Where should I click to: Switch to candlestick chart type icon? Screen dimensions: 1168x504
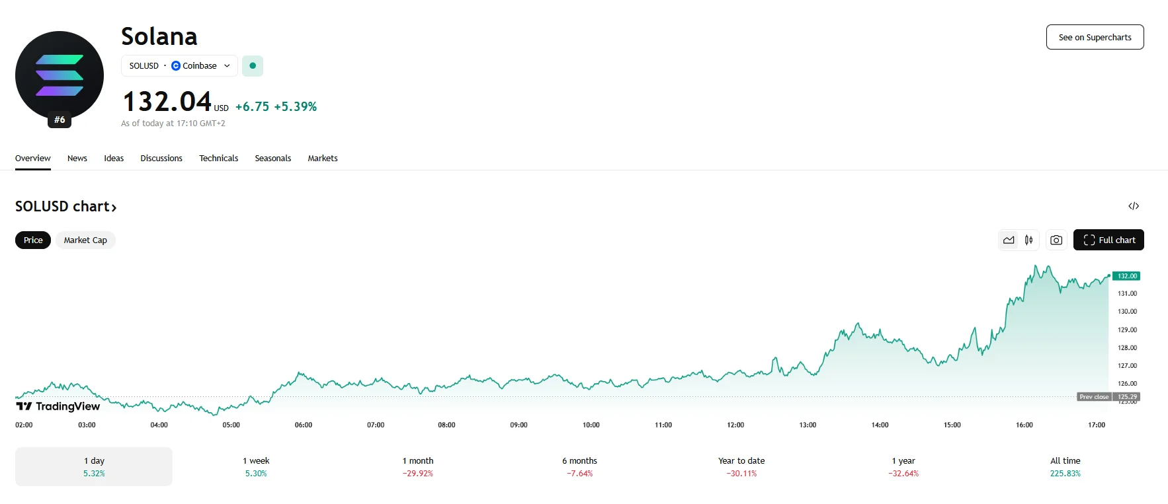tap(1028, 240)
